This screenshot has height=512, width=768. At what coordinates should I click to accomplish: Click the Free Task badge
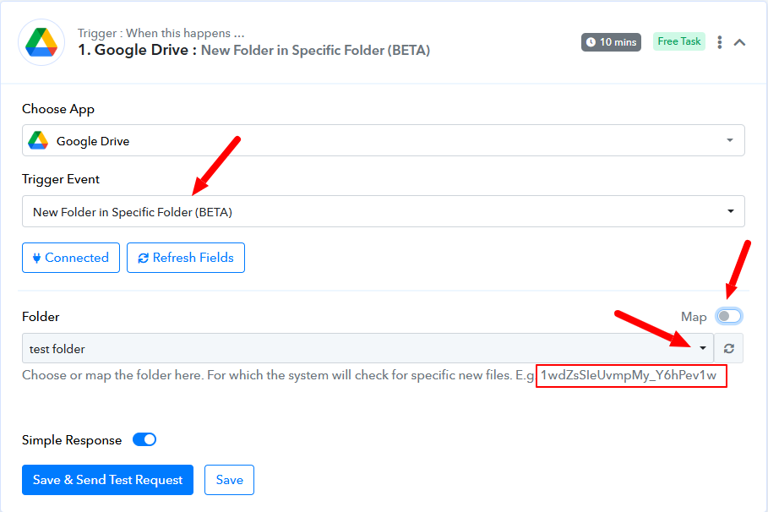pyautogui.click(x=678, y=41)
